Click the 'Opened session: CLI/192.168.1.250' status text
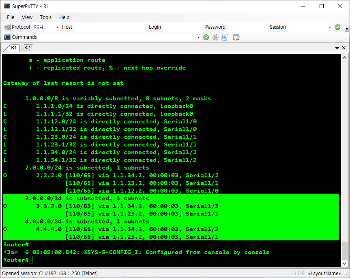The height and width of the screenshot is (278, 350). [50, 273]
